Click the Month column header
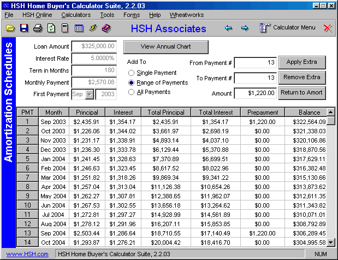This screenshot has height=260, width=338. (x=54, y=113)
